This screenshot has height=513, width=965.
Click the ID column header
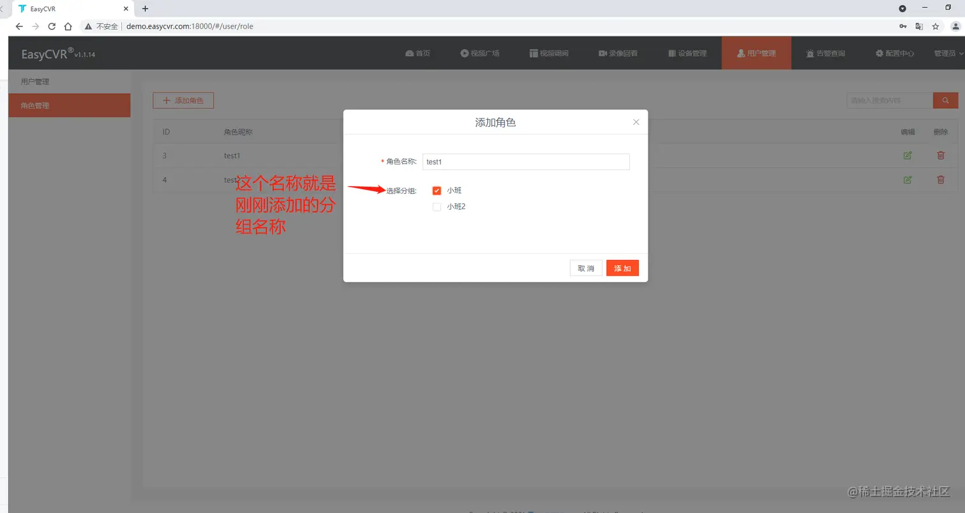166,132
